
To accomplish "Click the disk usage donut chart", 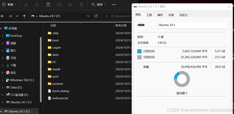I will (182, 79).
